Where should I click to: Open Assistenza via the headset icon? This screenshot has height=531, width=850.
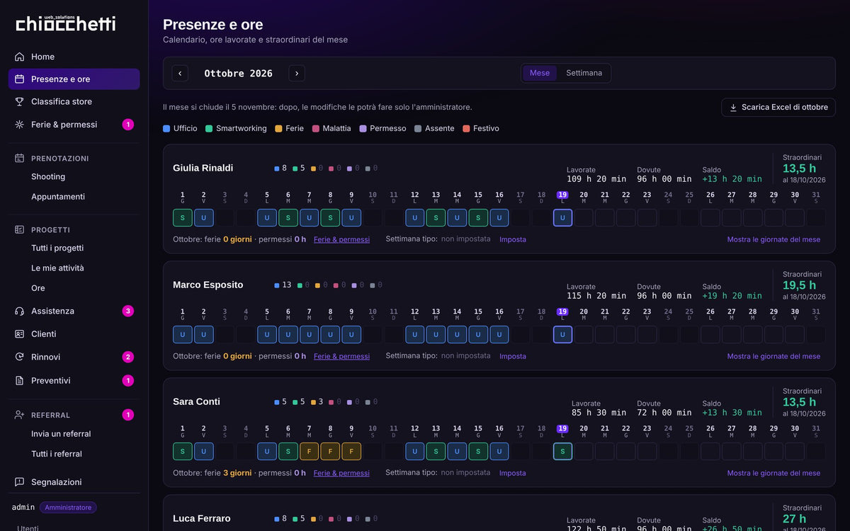tap(19, 311)
